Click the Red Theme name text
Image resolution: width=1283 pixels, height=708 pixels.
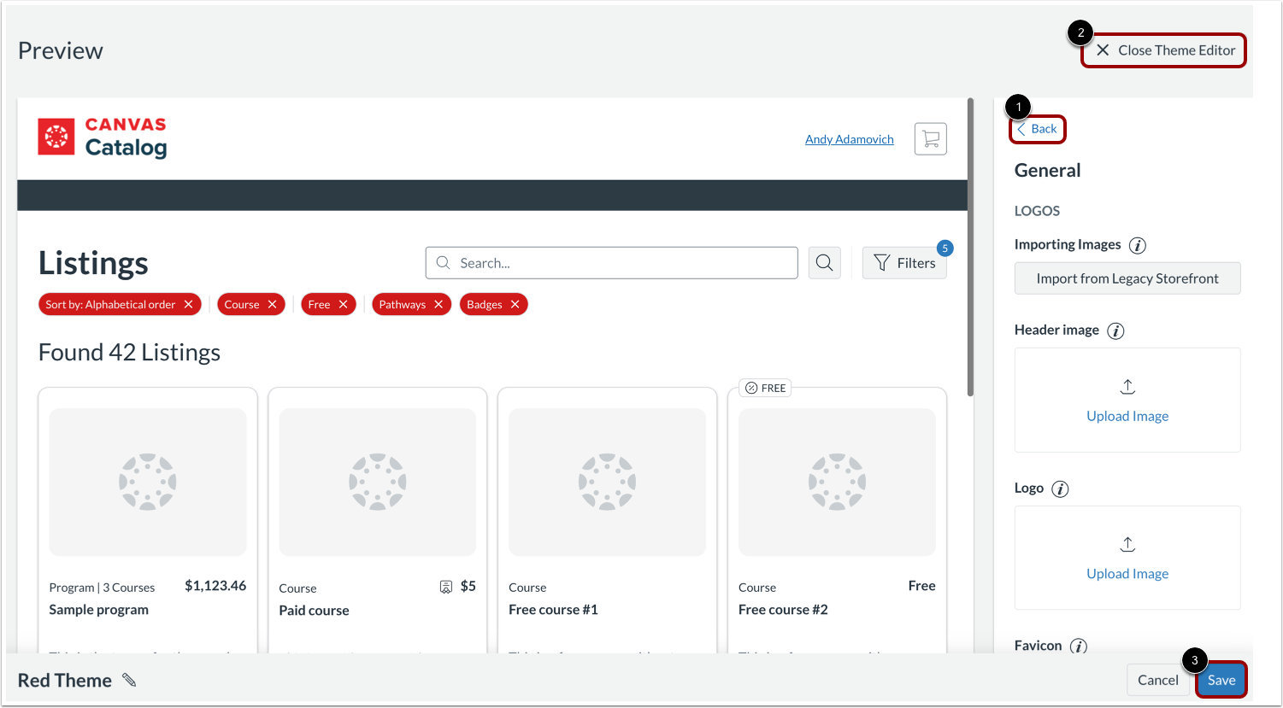coord(65,681)
